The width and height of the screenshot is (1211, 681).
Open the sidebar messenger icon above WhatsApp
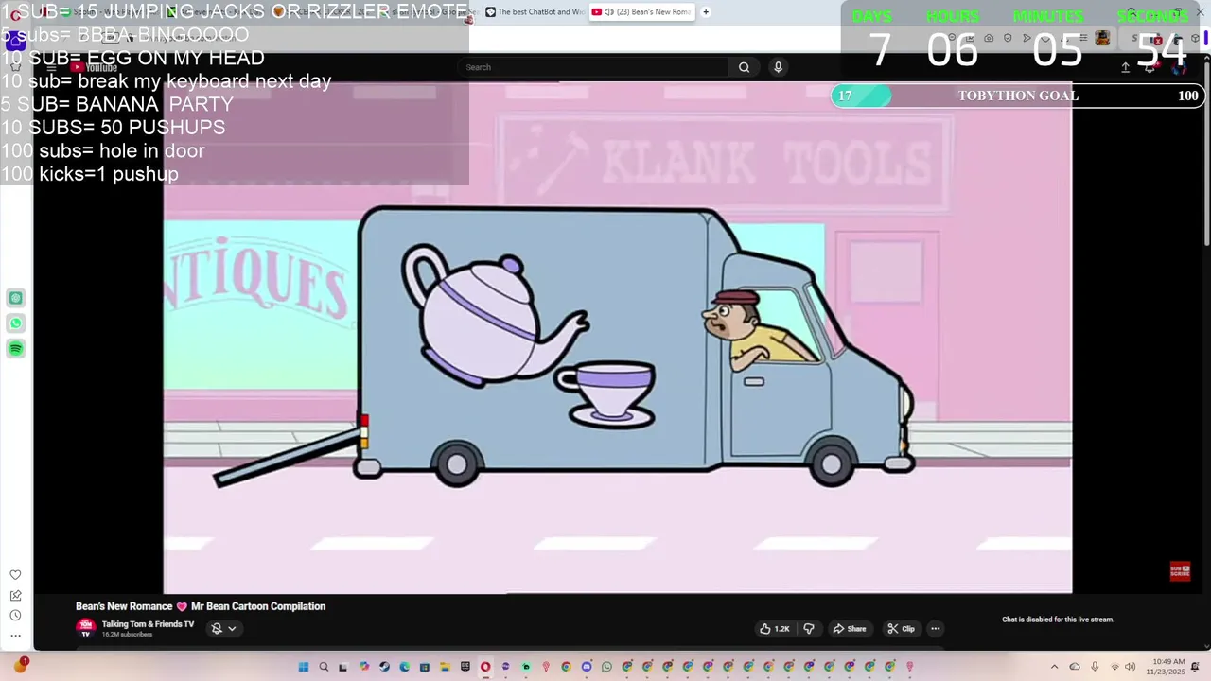15,298
